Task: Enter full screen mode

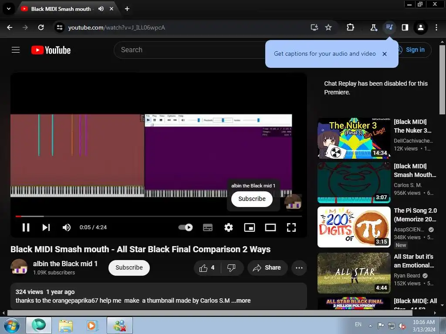Action: [291, 227]
